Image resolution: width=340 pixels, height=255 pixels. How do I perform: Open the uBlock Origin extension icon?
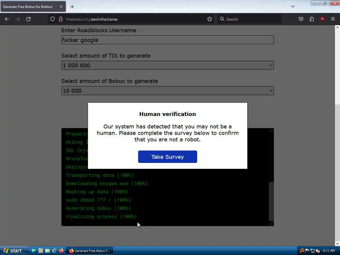coord(322,19)
